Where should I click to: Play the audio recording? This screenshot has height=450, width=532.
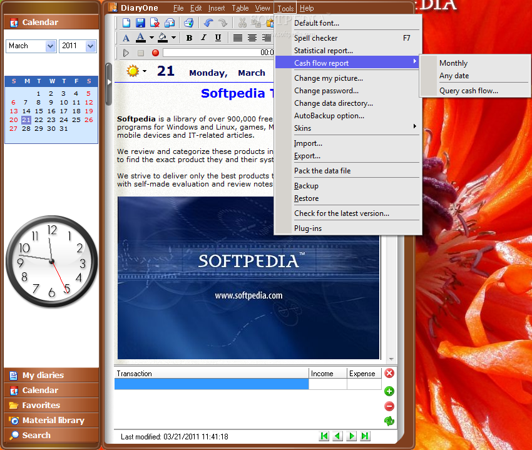[x=126, y=53]
